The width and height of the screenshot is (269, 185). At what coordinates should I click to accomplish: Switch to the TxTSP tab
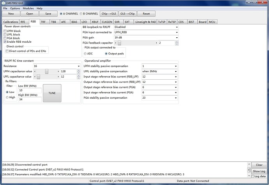(x=162, y=22)
